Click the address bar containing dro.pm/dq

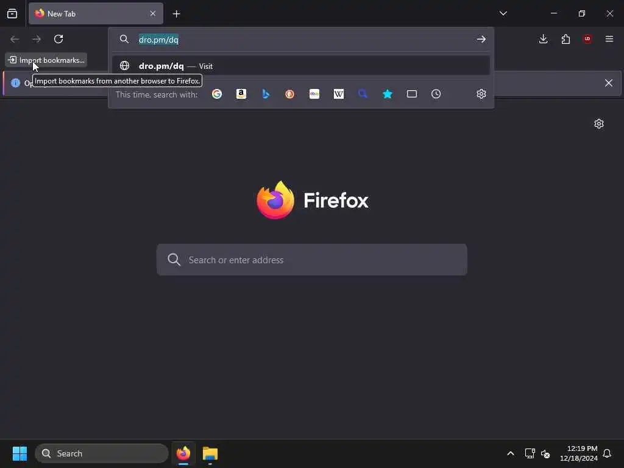pyautogui.click(x=302, y=40)
